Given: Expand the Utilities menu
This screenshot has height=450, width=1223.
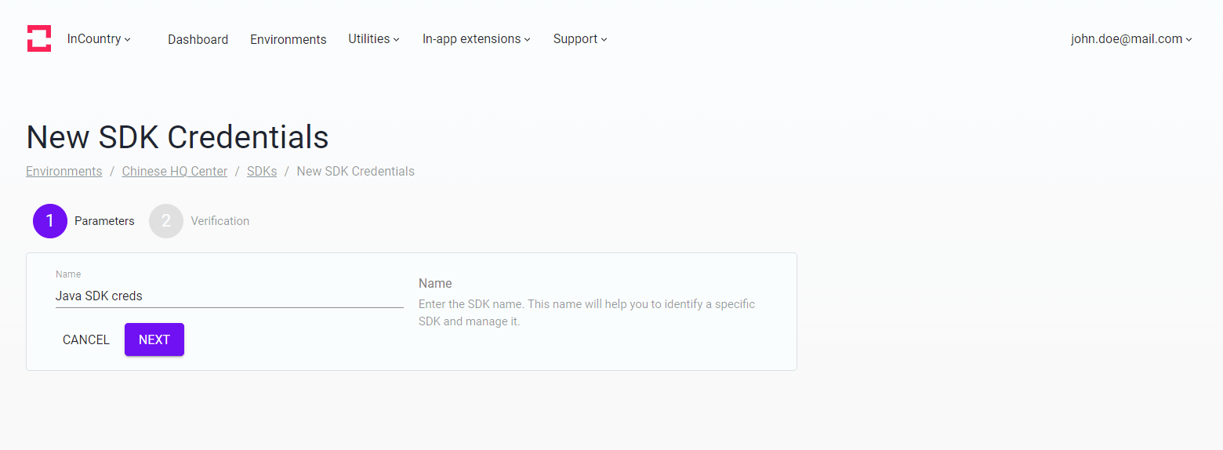Looking at the screenshot, I should (x=374, y=39).
